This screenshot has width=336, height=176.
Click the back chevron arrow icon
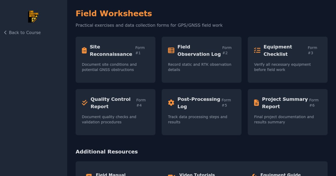pos(5,33)
